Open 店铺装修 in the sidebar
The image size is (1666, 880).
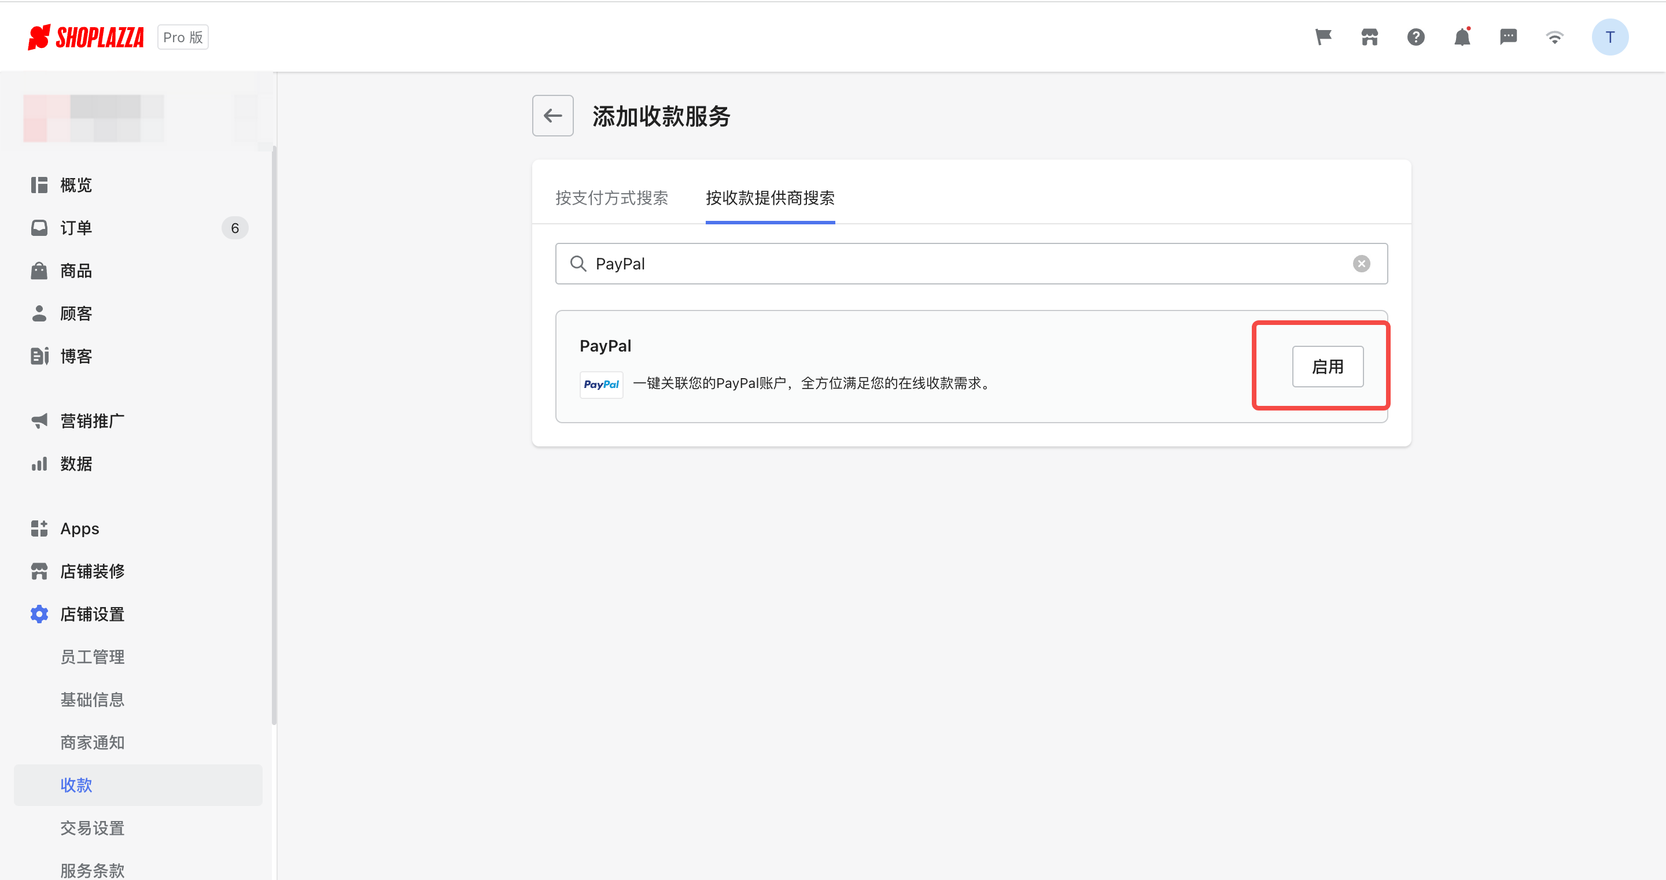[138, 572]
